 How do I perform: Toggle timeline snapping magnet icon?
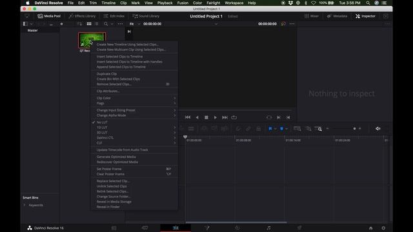(238, 129)
